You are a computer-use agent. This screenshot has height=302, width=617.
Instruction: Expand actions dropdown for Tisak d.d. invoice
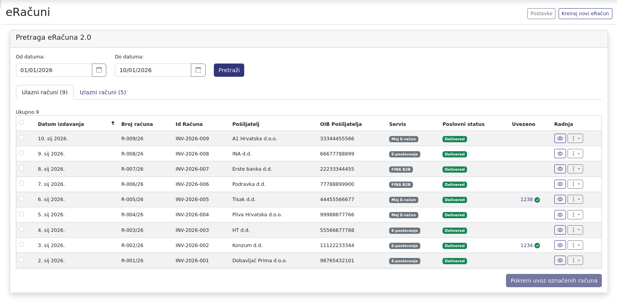click(x=575, y=200)
